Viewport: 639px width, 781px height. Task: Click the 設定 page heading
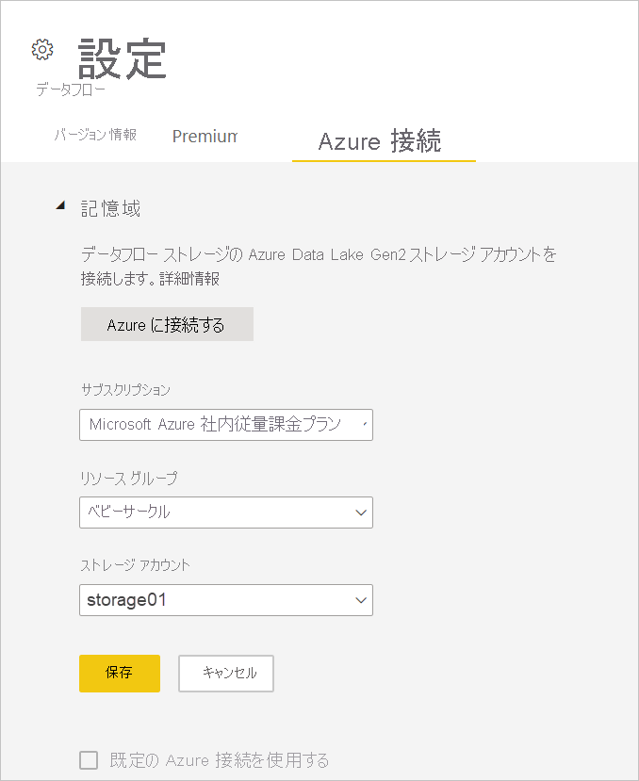click(123, 58)
